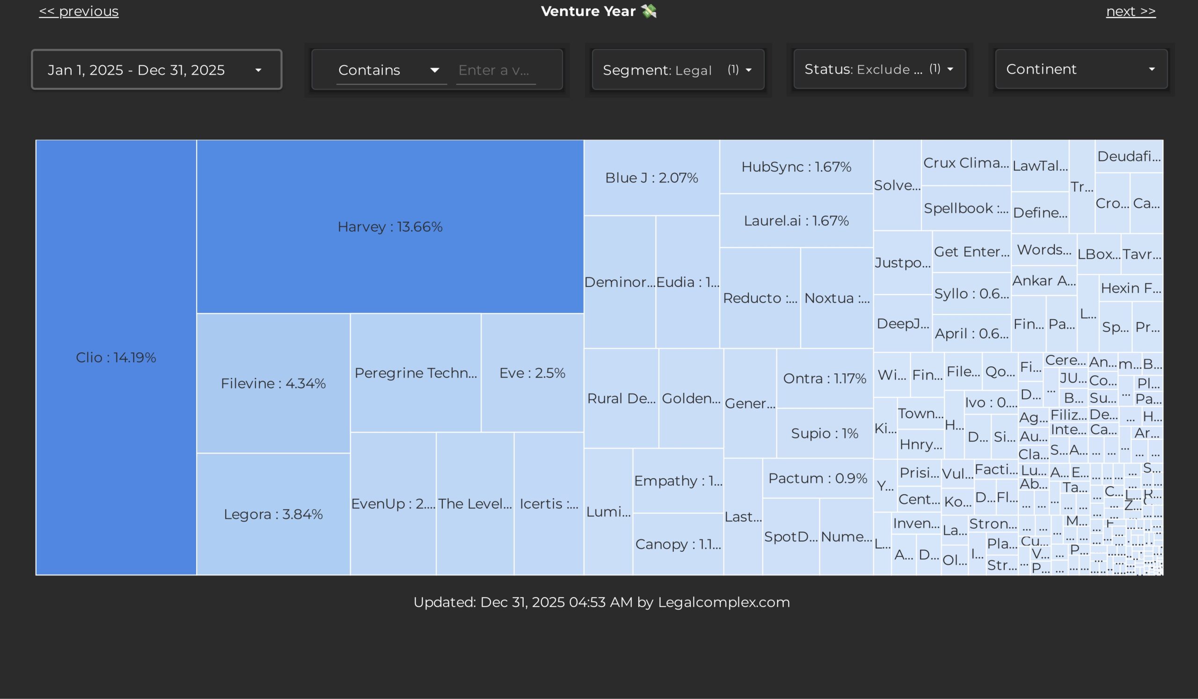
Task: Select the Ontra 1.17% tile
Action: (825, 378)
